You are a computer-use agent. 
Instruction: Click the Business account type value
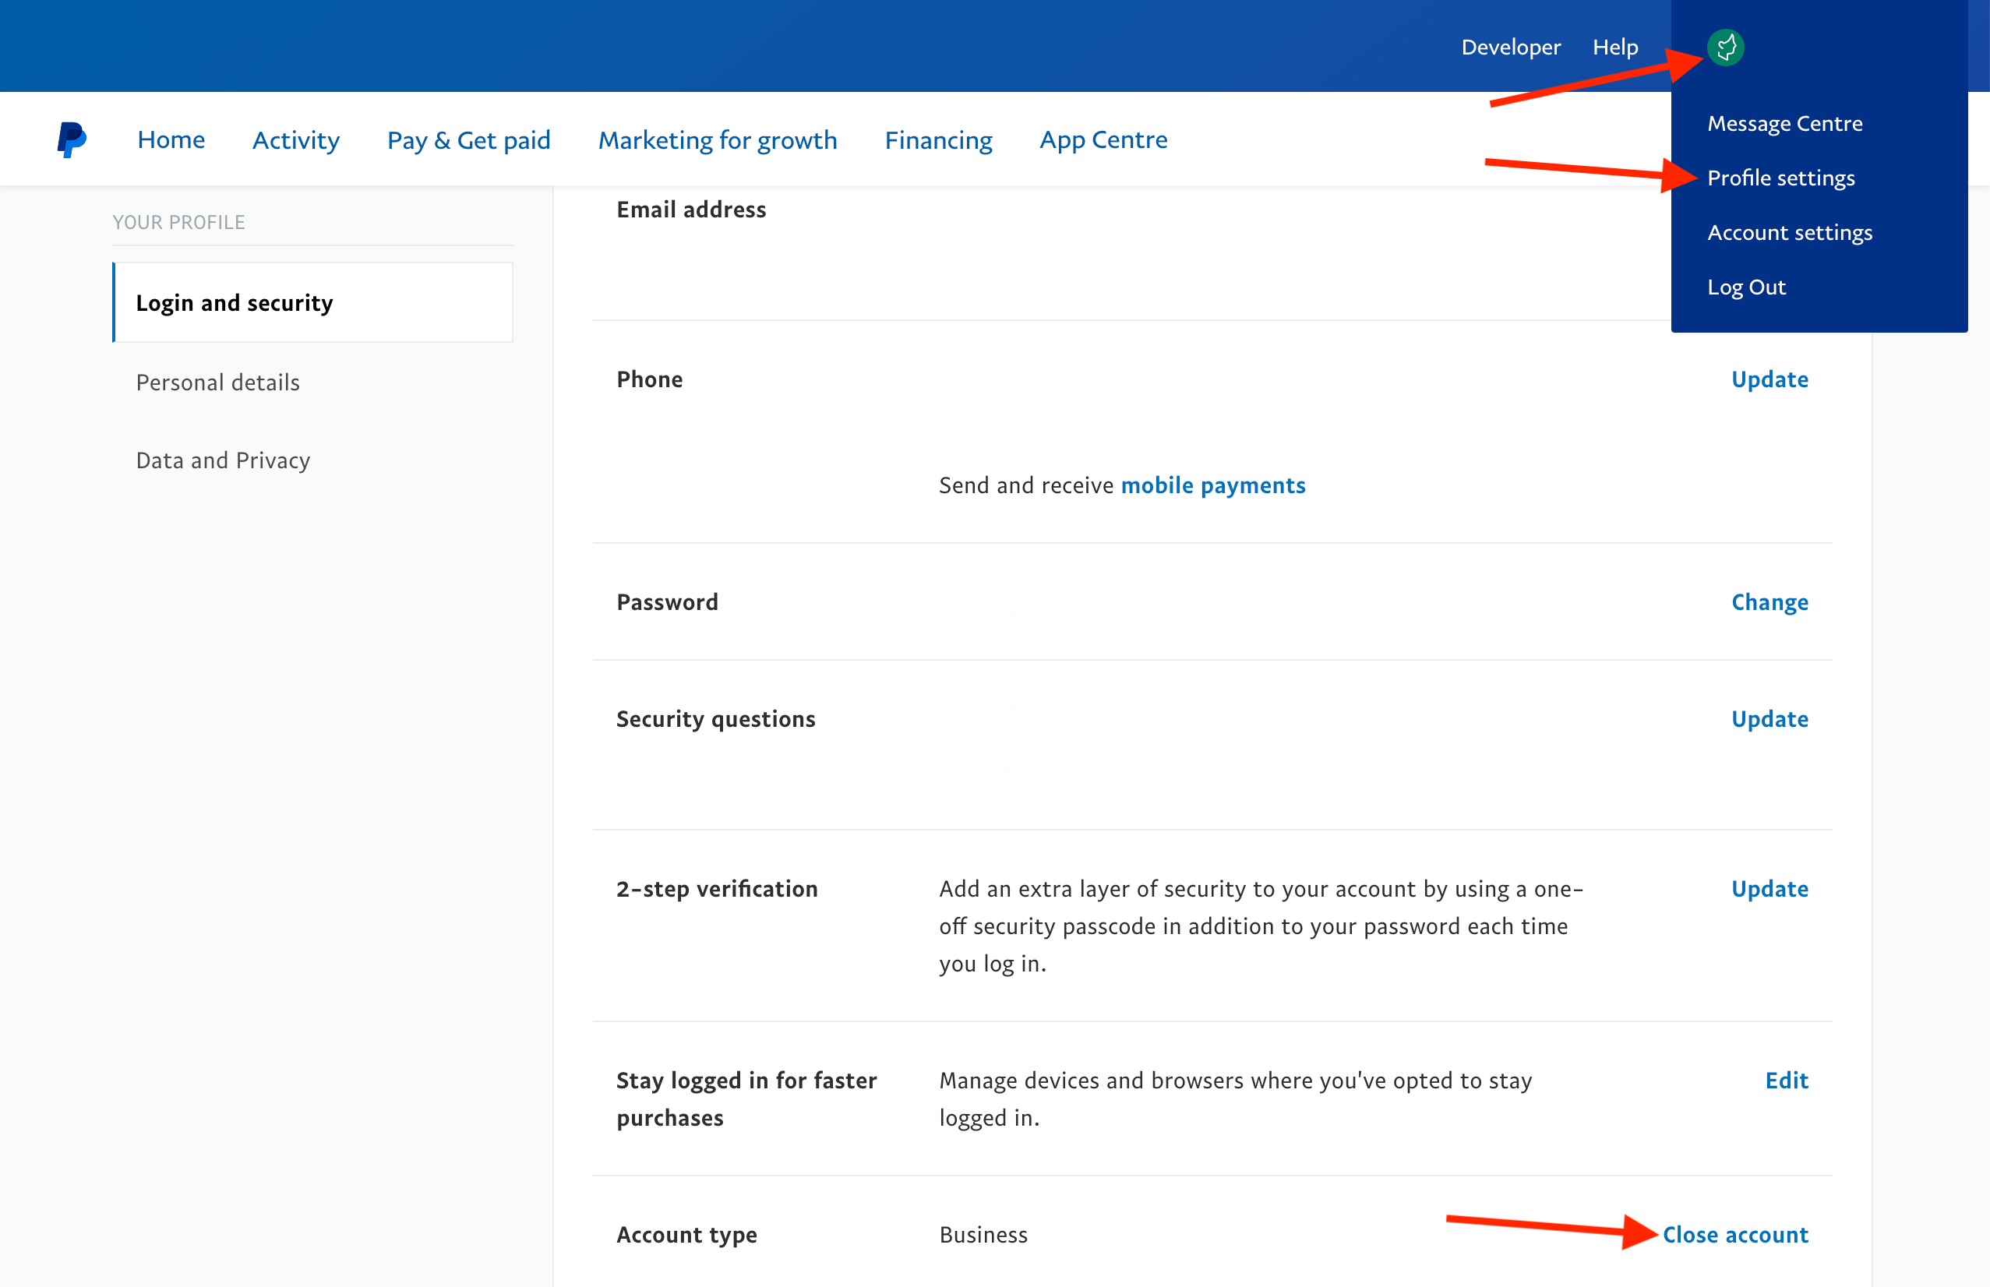983,1234
